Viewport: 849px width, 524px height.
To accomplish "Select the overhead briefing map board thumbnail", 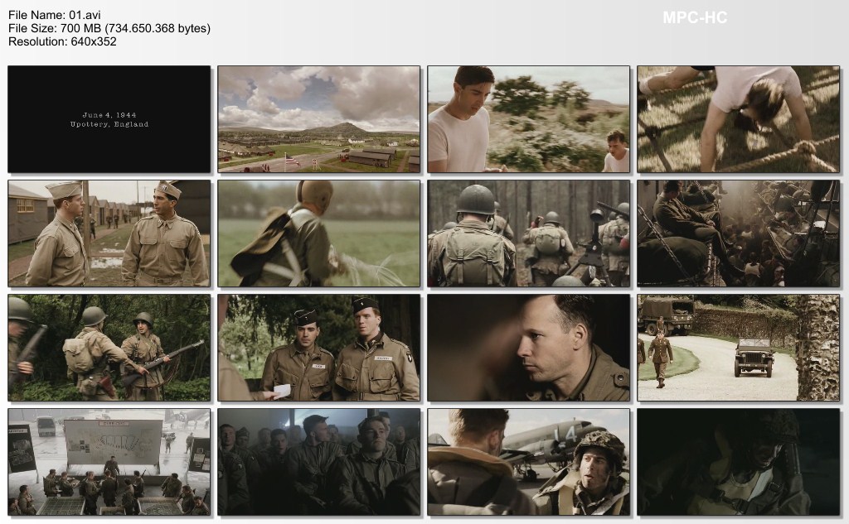I will point(109,462).
